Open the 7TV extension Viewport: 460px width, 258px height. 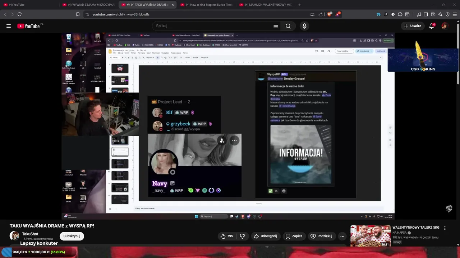click(x=378, y=14)
